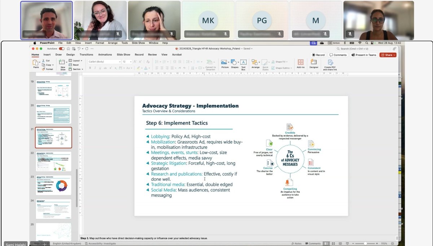Image resolution: width=433 pixels, height=246 pixels.
Task: Cut the selection with scissors icon
Action: [44, 61]
